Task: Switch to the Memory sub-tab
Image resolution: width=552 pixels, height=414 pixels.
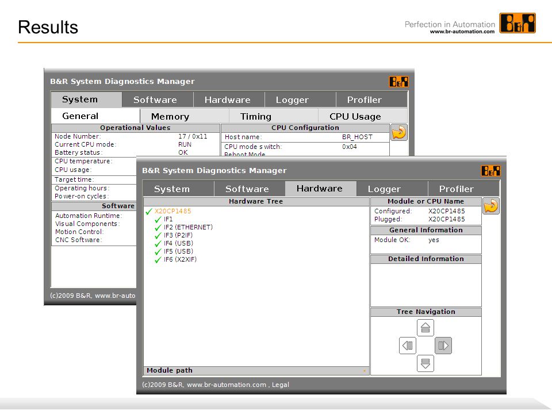Action: coord(185,116)
